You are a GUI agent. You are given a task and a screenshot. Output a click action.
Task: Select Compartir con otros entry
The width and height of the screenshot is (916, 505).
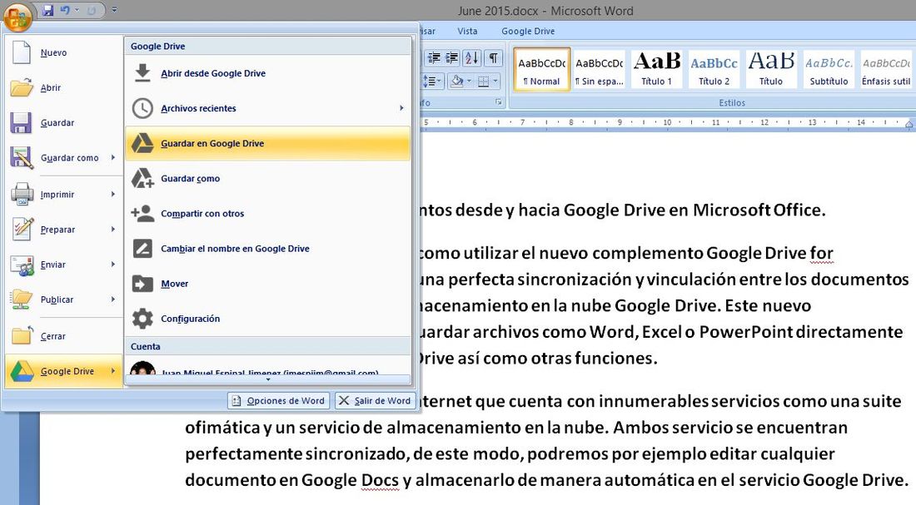[268, 213]
